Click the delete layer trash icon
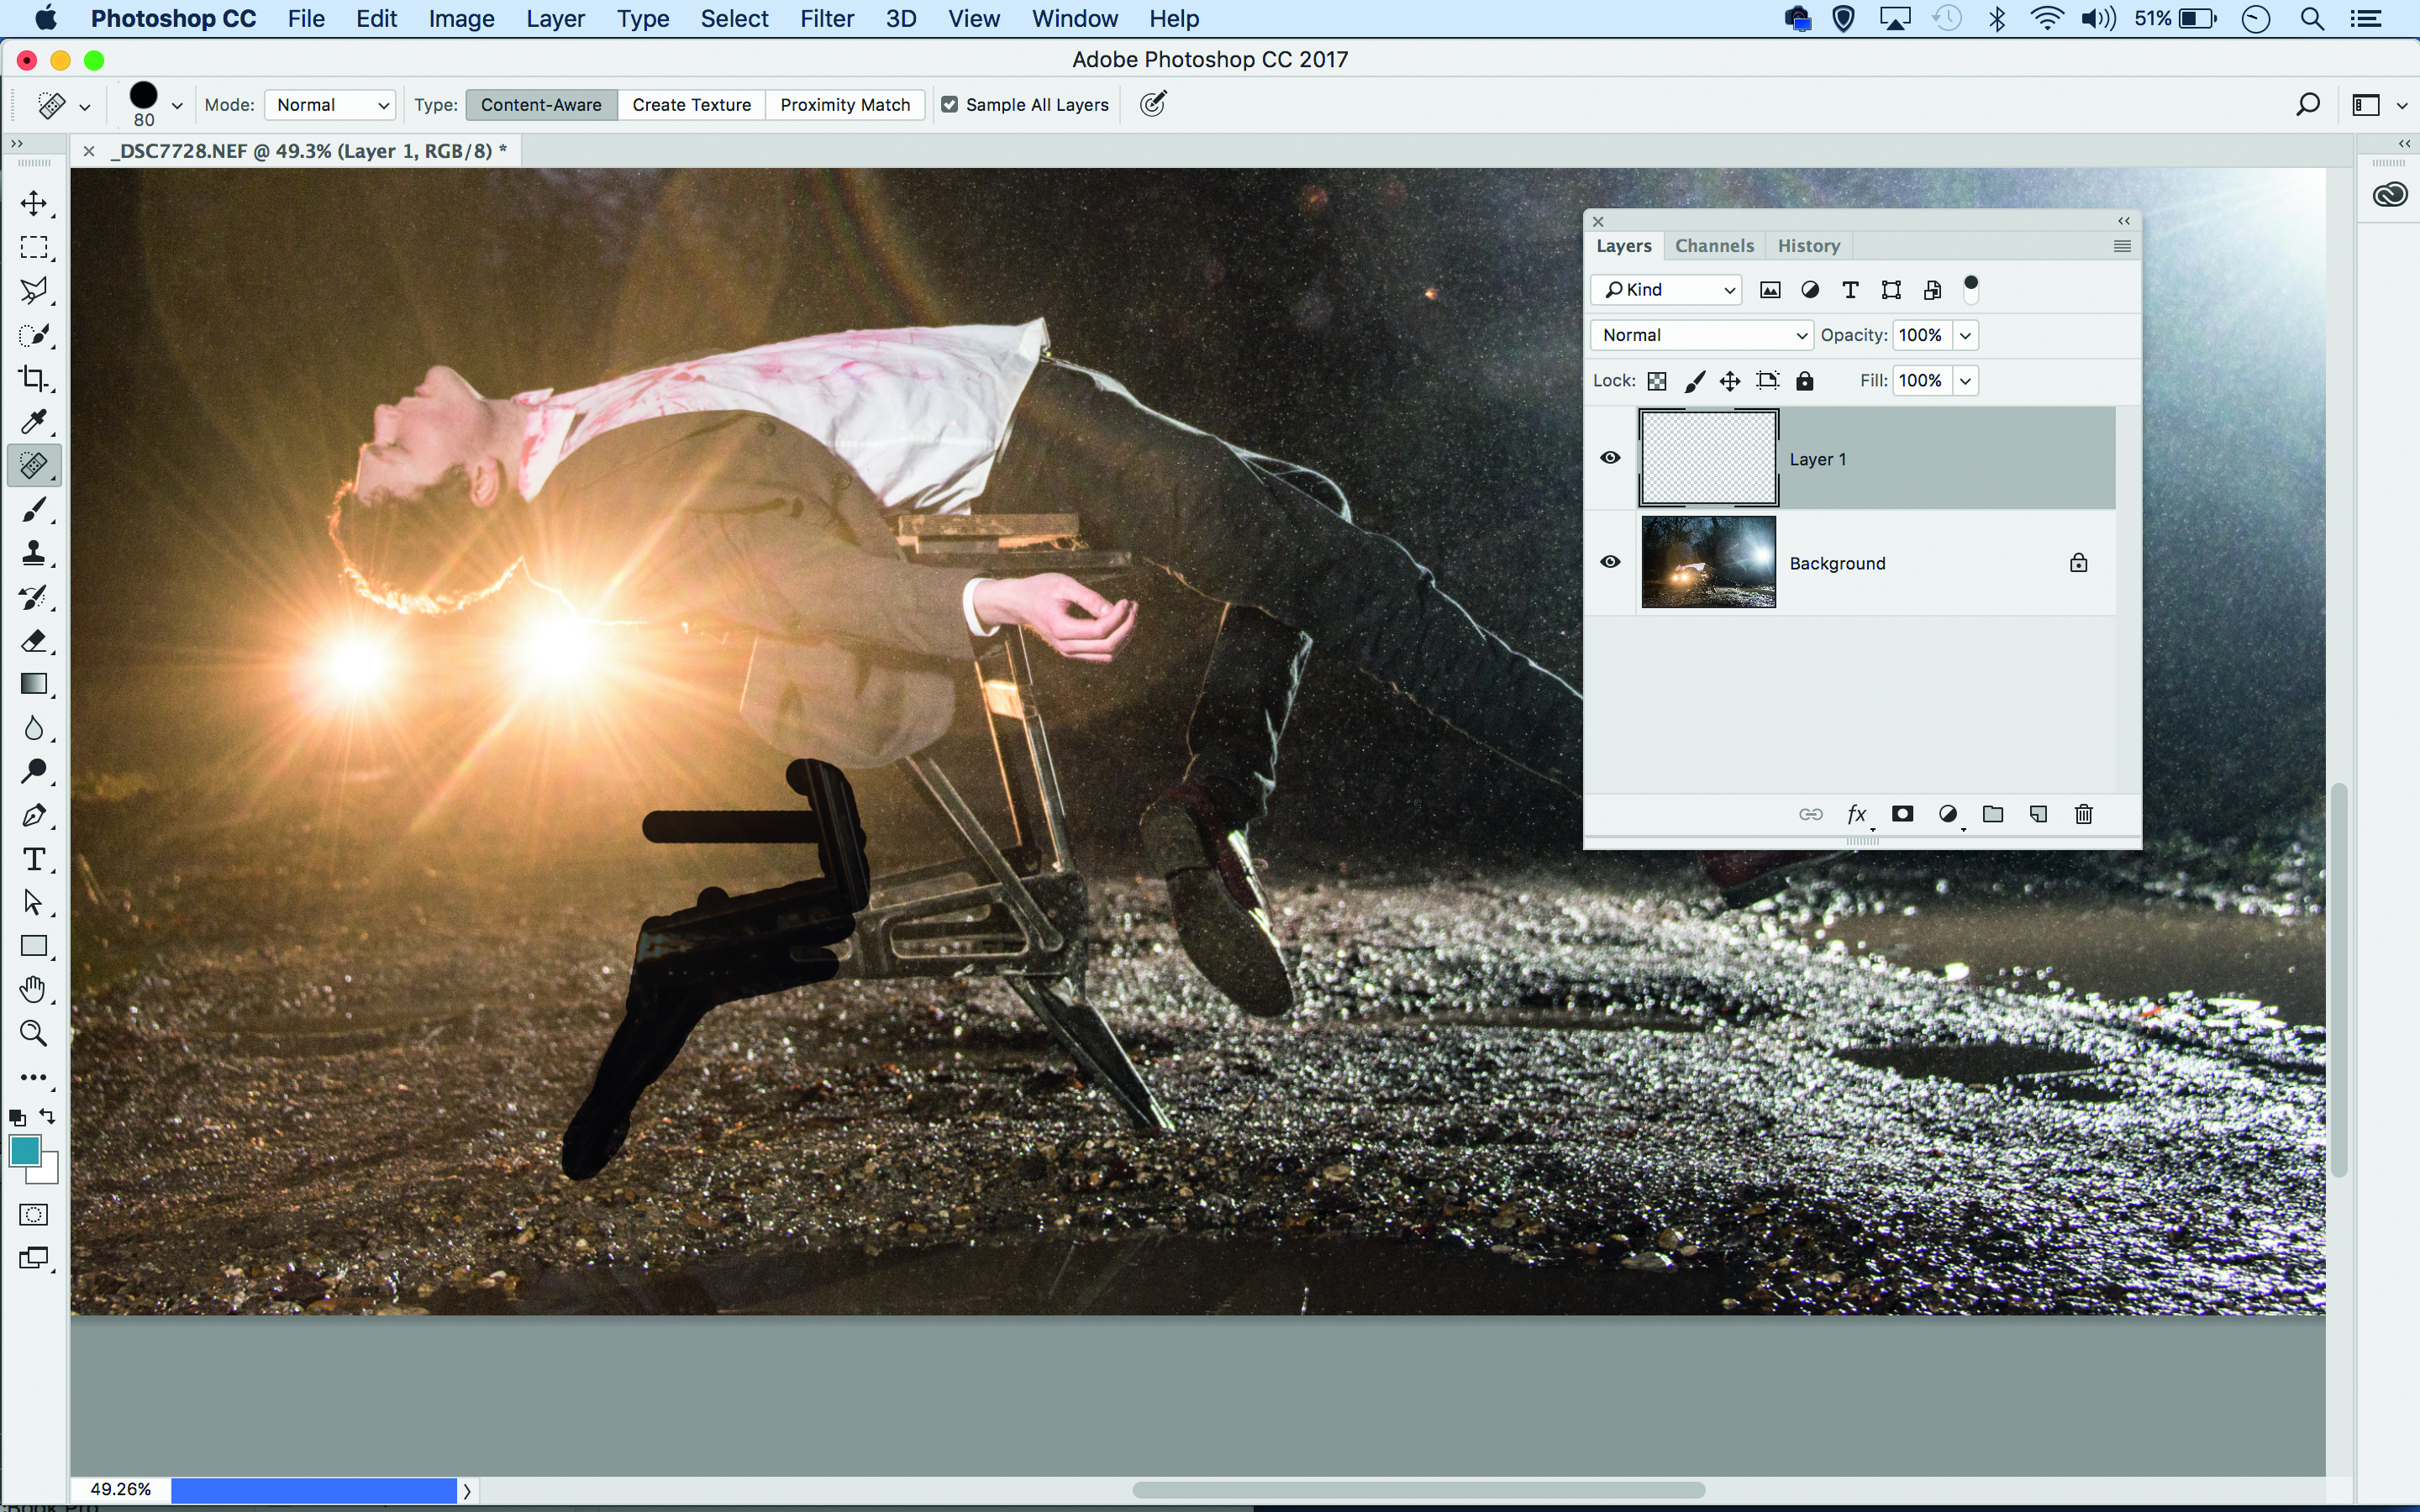Screen dimensions: 2420x1512 (x=2084, y=814)
